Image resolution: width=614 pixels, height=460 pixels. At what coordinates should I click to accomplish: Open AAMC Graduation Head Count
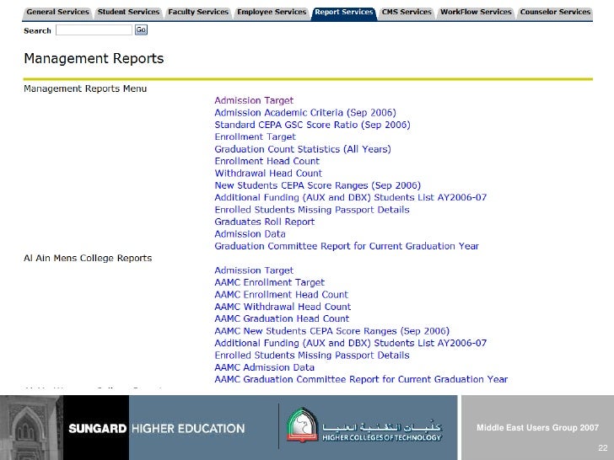pyautogui.click(x=282, y=318)
